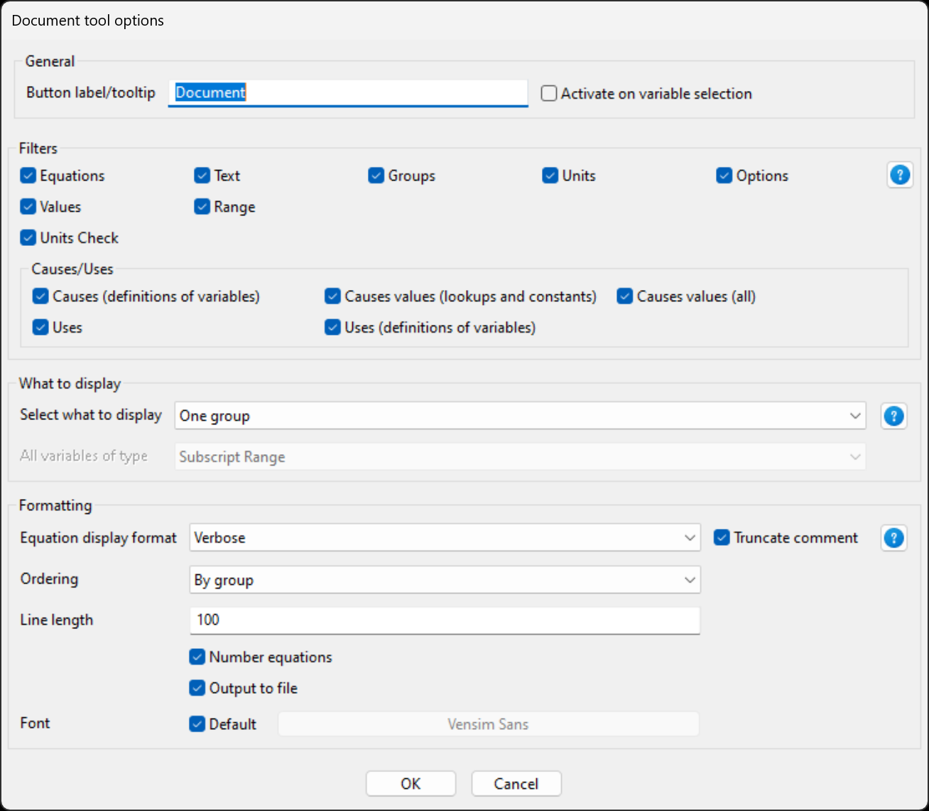Click the OK button
This screenshot has width=929, height=811.
(x=411, y=783)
